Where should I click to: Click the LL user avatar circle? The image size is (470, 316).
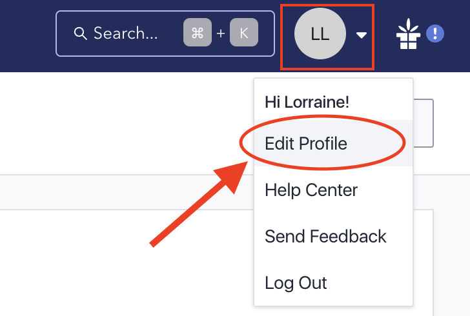coord(320,34)
